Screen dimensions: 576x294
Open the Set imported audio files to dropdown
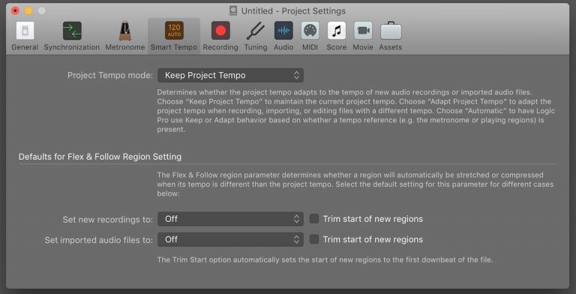231,239
